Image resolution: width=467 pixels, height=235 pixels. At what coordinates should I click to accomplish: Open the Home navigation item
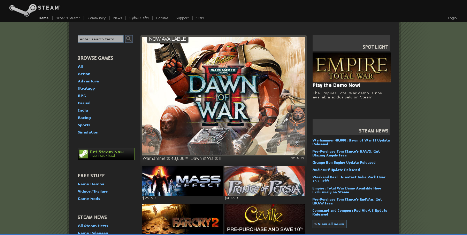point(44,18)
